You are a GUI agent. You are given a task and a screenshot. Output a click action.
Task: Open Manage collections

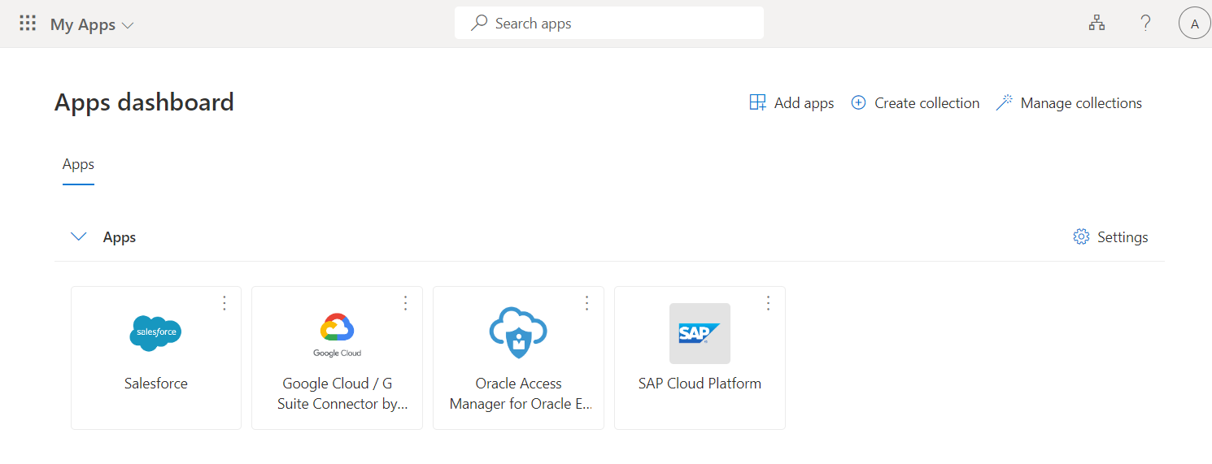click(1069, 103)
